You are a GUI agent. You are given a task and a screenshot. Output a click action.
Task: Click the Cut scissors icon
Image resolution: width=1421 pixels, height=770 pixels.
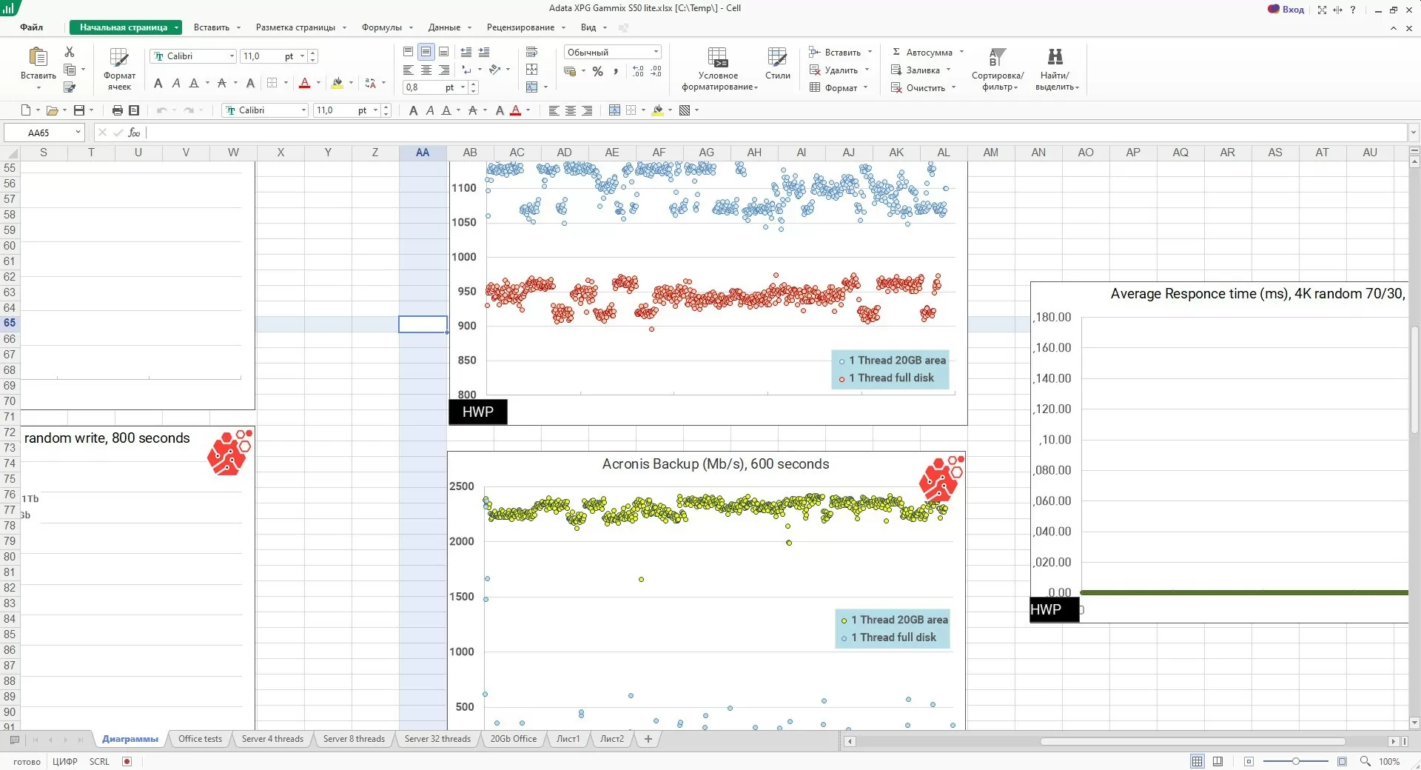click(x=70, y=52)
